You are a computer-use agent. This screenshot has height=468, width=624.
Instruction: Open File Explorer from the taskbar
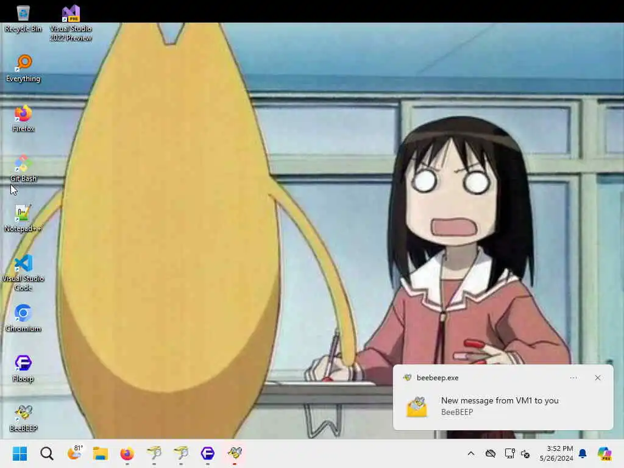(x=101, y=453)
